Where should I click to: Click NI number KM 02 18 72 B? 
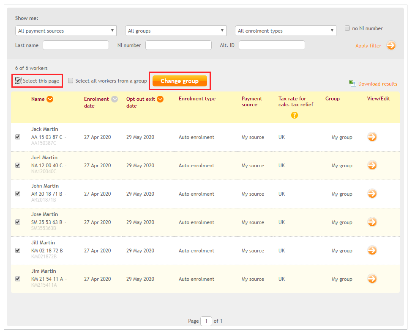point(47,251)
